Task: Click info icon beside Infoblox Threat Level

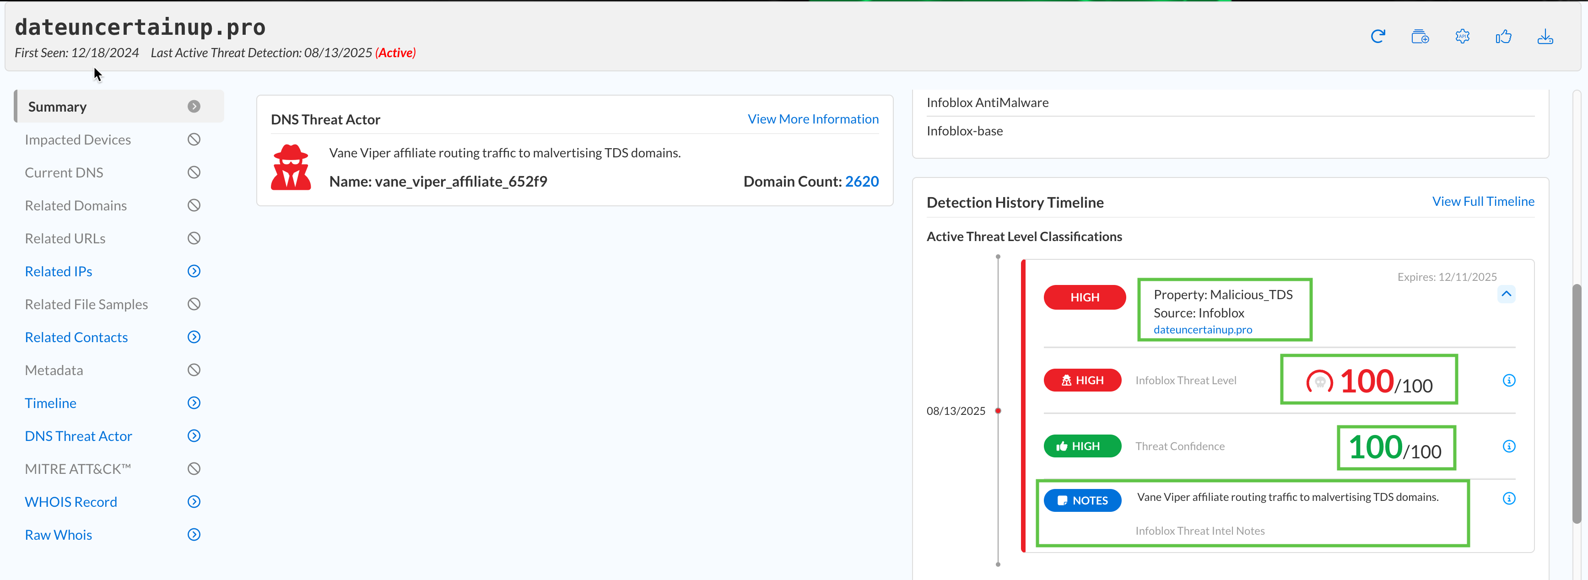Action: 1508,380
